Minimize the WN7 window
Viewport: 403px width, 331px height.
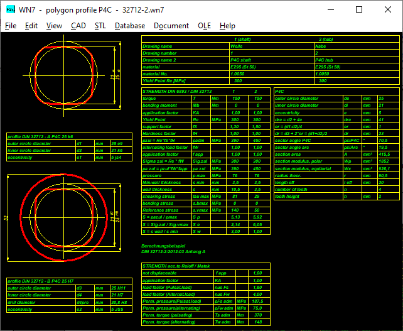[329, 10]
